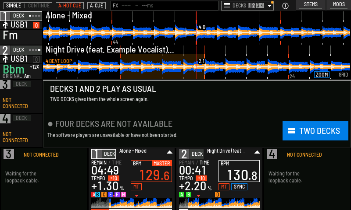Click the 129.6 BPM box on deck 1
Screen dimensions: 351x210
click(x=151, y=171)
